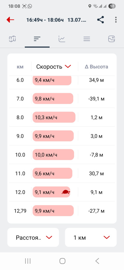Tap the Δ Высота column header
The height and width of the screenshot is (270, 124).
point(96,67)
